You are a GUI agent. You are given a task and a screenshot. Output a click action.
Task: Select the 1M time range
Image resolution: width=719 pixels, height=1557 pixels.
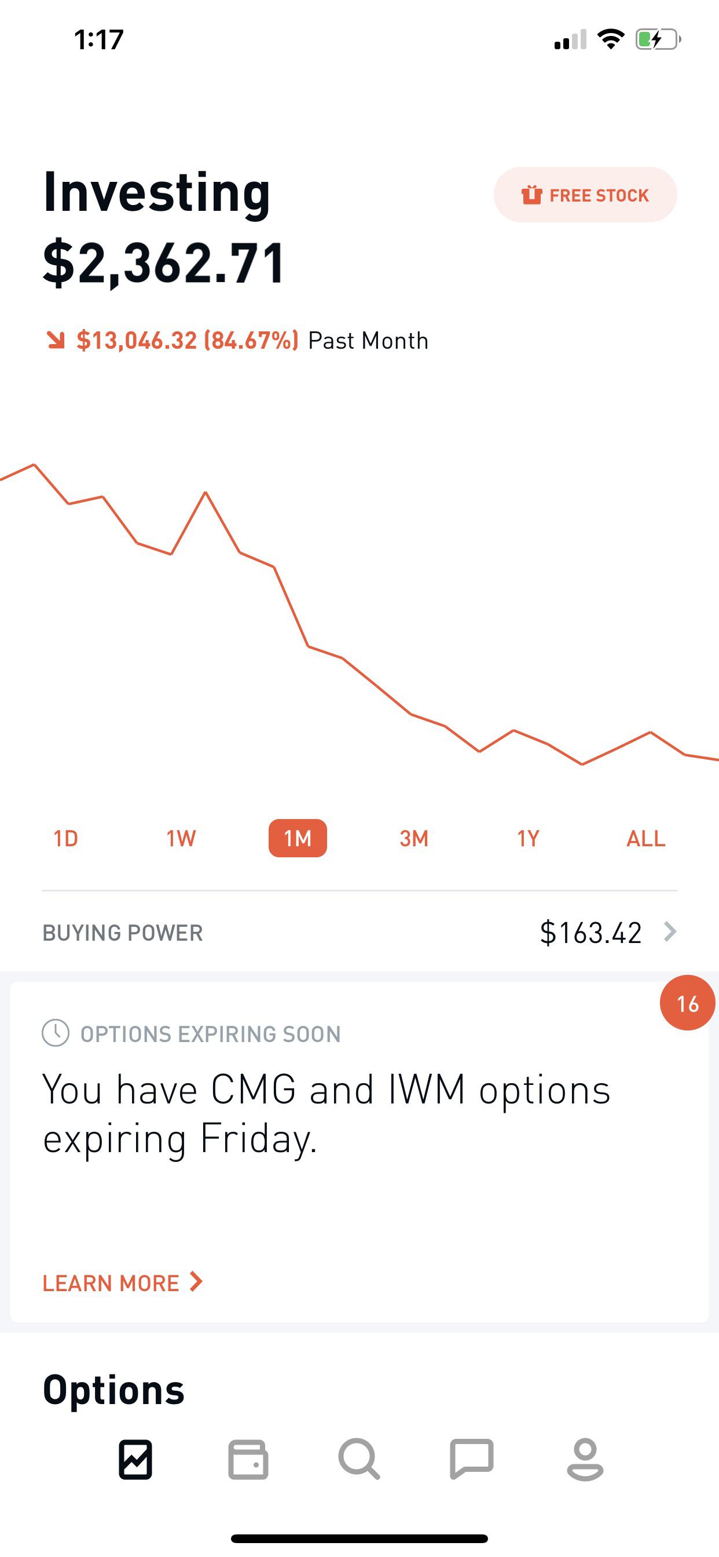click(x=298, y=838)
